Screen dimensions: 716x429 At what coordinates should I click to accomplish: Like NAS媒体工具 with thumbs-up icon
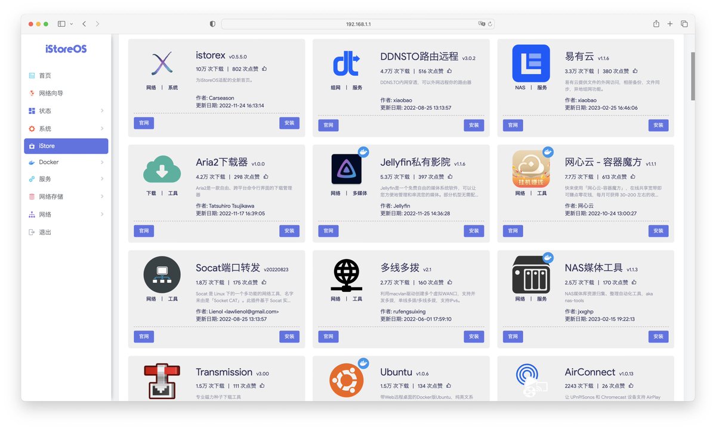pyautogui.click(x=633, y=282)
